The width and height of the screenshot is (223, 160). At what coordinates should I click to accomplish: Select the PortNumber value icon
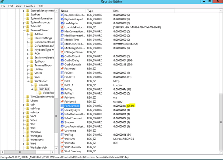62,106
